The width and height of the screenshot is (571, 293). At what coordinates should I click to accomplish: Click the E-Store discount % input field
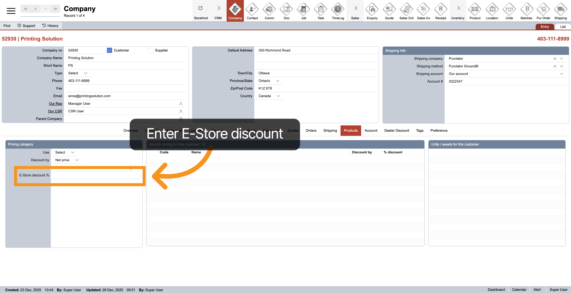96,175
